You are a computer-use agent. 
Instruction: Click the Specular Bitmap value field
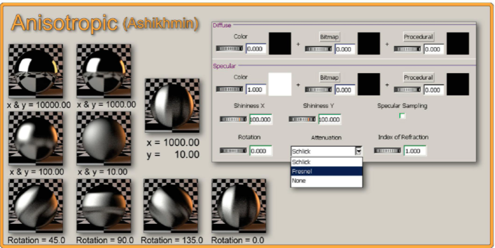pyautogui.click(x=345, y=90)
